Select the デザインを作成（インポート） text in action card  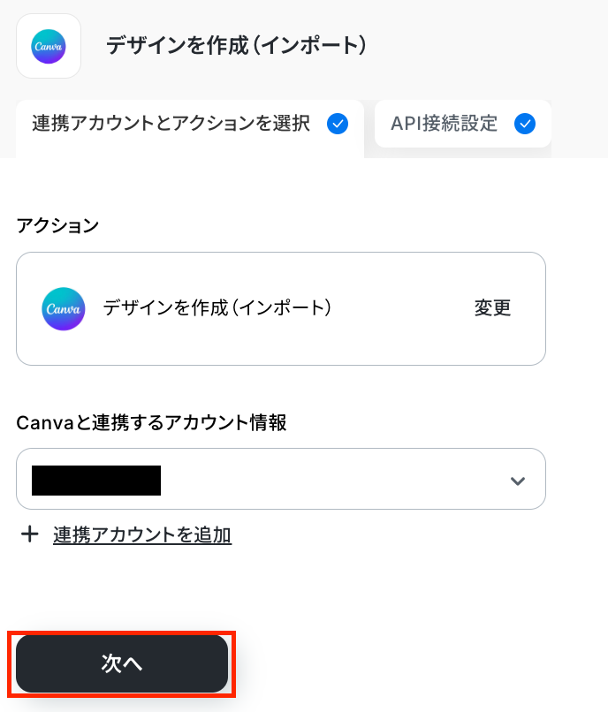(x=217, y=308)
